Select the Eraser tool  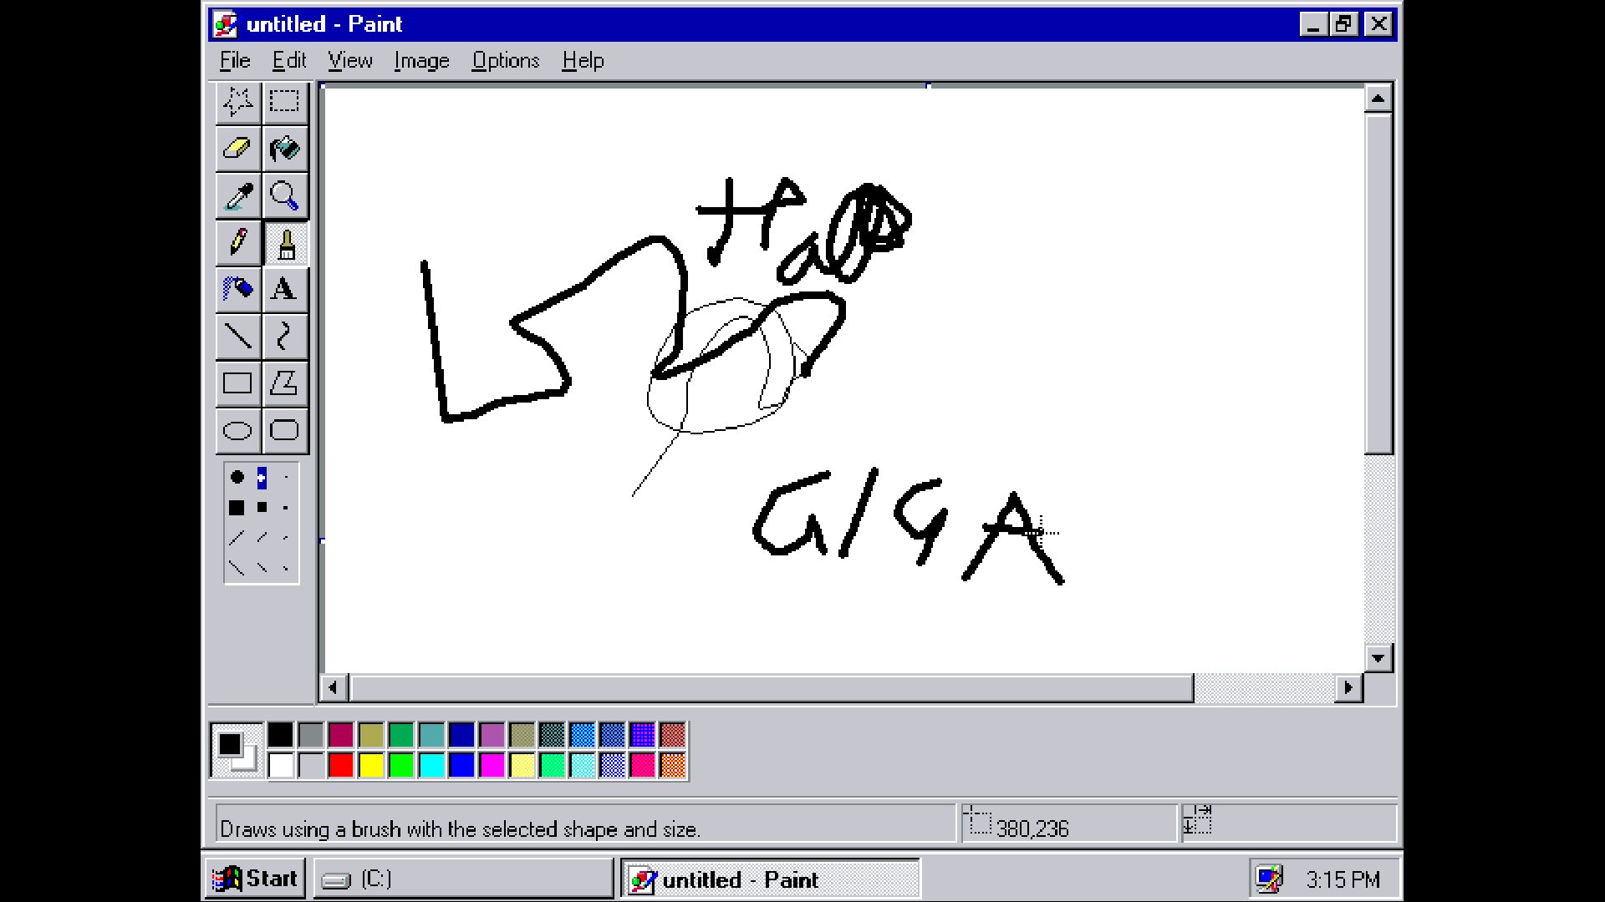click(238, 149)
